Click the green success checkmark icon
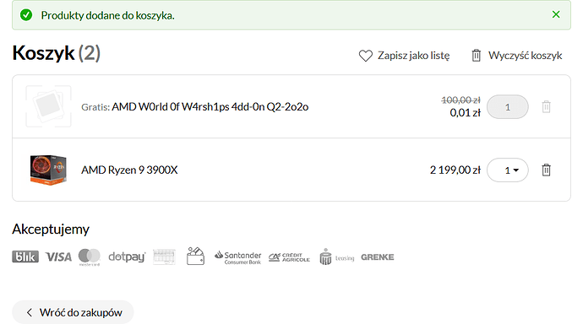The width and height of the screenshot is (583, 324). (26, 15)
